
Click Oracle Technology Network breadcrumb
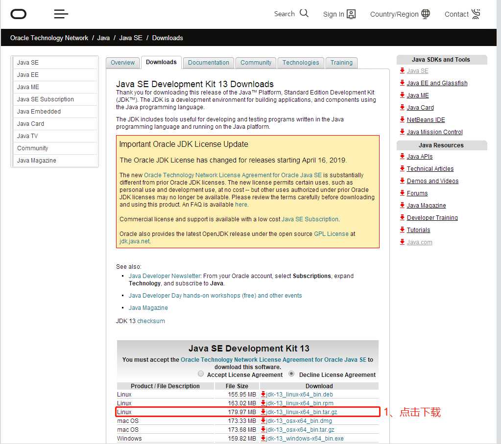point(49,38)
